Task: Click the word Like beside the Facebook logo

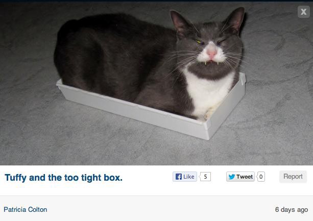Action: pyautogui.click(x=188, y=177)
